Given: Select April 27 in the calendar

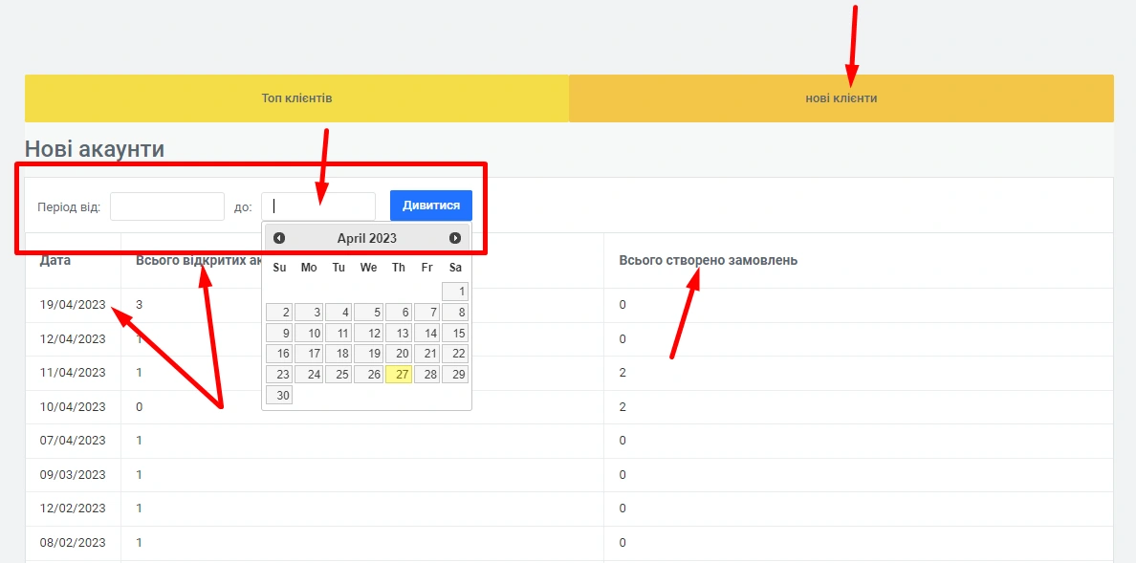Looking at the screenshot, I should coord(398,375).
